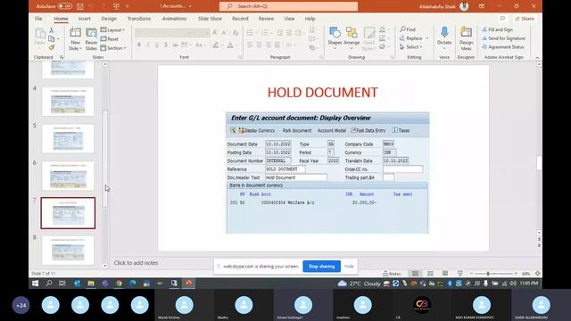Expand the Section dropdown

113,47
